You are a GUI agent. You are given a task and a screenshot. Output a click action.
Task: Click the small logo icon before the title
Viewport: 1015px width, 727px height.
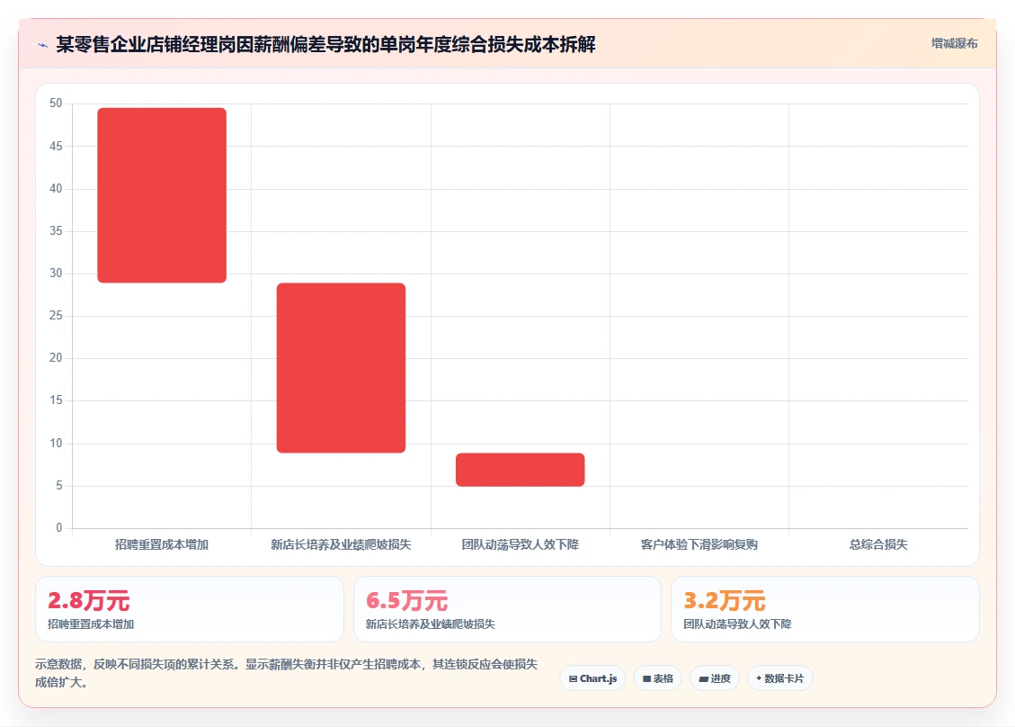[43, 45]
